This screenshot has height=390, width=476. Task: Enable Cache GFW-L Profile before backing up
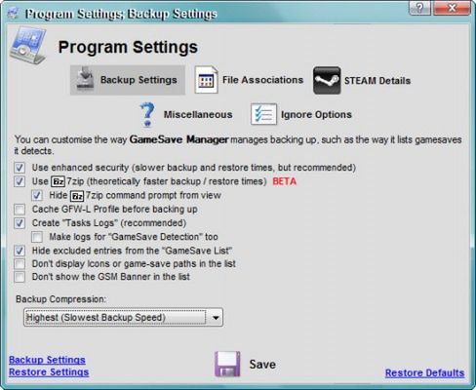20,210
